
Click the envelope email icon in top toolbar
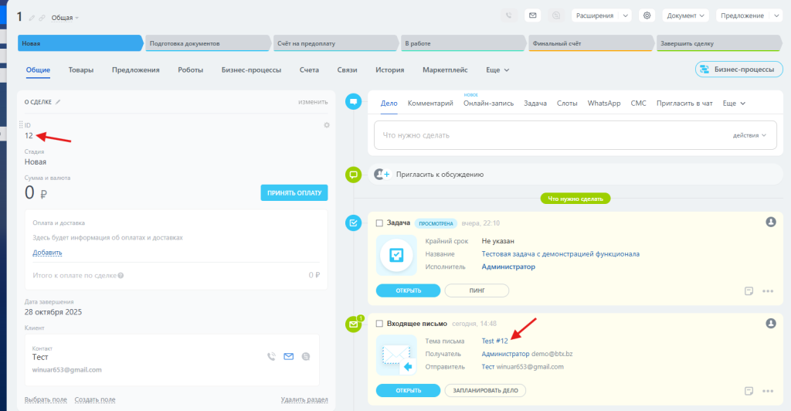pyautogui.click(x=532, y=15)
